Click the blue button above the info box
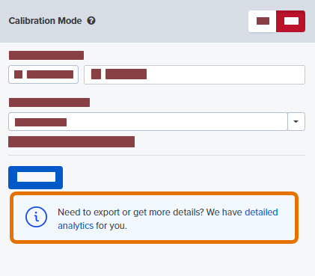The image size is (315, 276). pyautogui.click(x=35, y=177)
